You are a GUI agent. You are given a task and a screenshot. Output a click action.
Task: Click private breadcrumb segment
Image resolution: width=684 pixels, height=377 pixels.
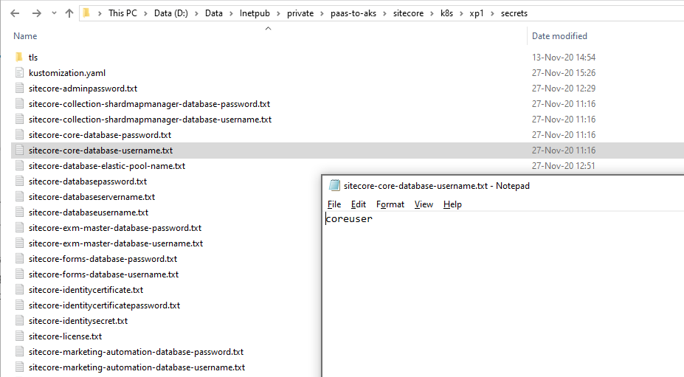coord(300,13)
